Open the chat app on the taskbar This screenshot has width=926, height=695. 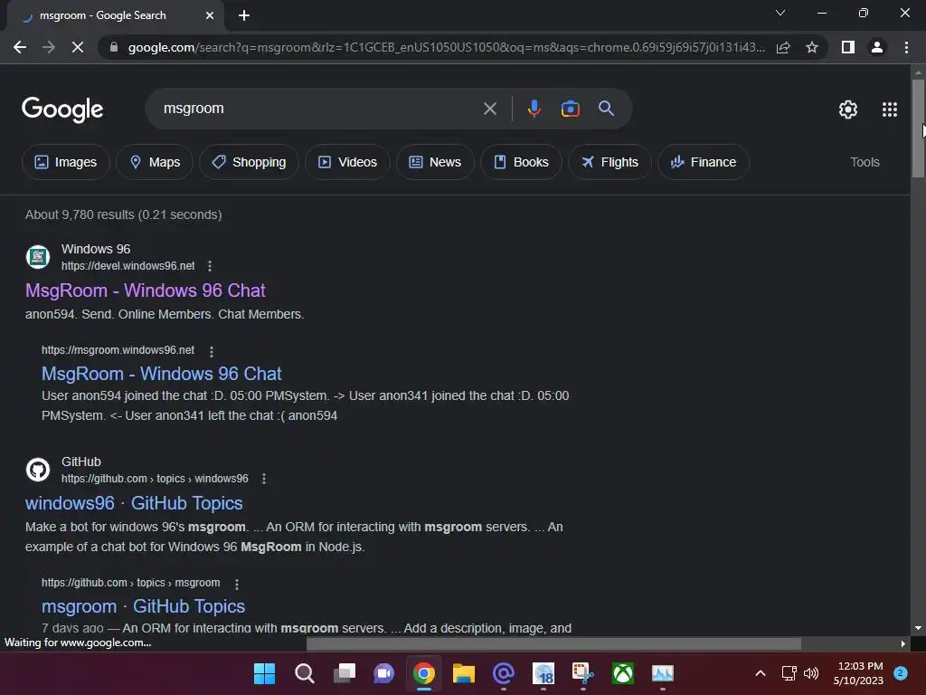pyautogui.click(x=383, y=673)
